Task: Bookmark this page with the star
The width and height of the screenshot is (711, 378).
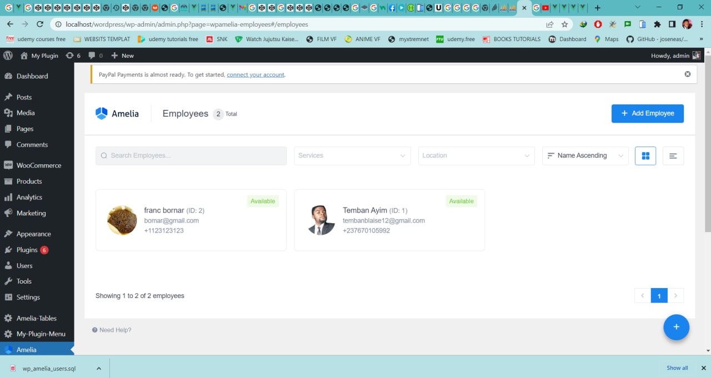Action: (x=565, y=24)
